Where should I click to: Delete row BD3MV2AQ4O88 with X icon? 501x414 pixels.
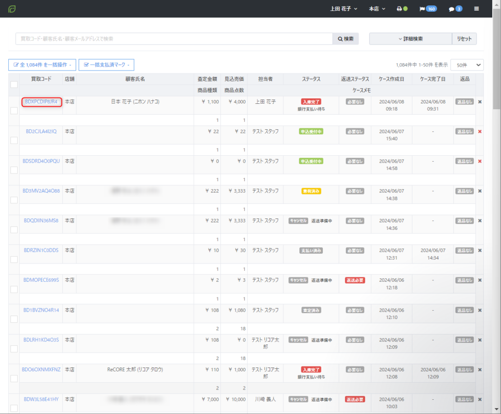pyautogui.click(x=479, y=191)
